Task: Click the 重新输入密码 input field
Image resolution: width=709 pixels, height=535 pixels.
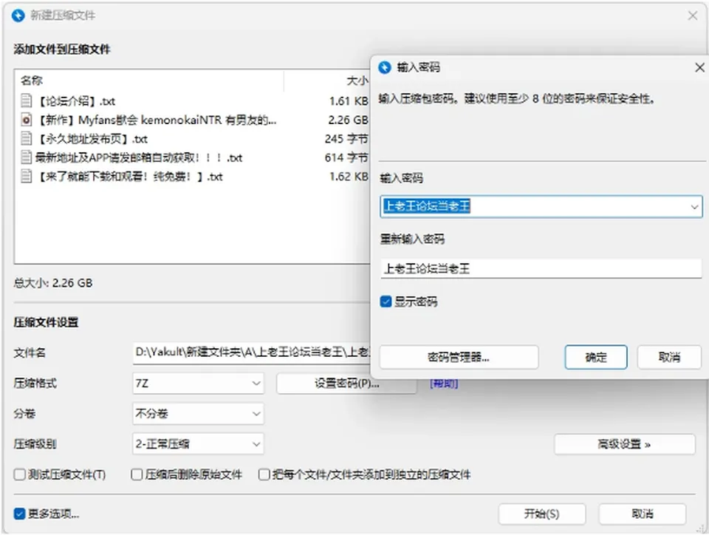Action: point(541,269)
